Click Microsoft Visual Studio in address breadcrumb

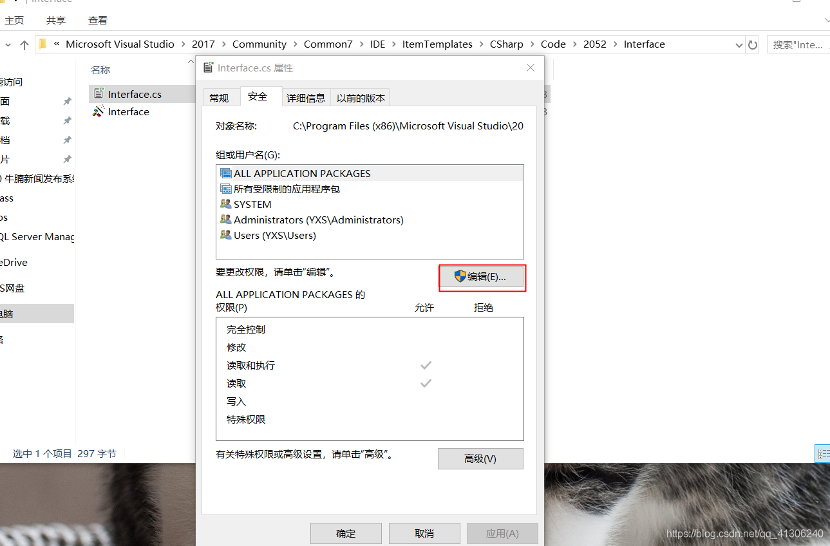[120, 44]
